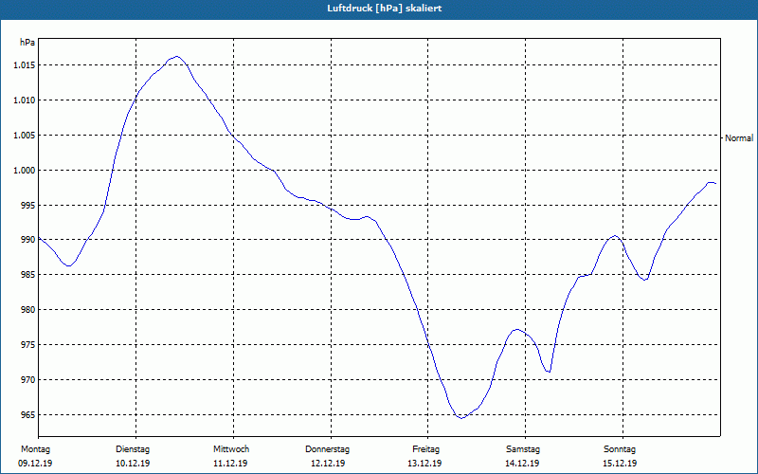758x474 pixels.
Task: Click the 1.010 axis value
Action: click(x=25, y=100)
